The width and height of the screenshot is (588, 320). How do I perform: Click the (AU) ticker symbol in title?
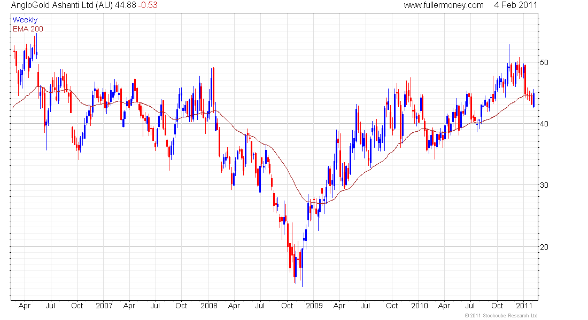112,5
